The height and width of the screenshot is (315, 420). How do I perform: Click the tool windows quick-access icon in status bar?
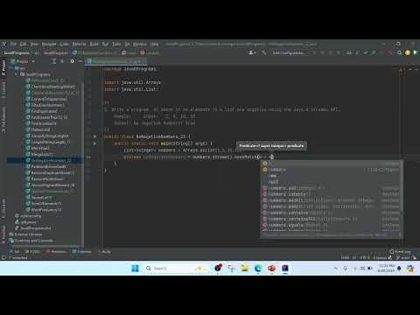[3, 257]
